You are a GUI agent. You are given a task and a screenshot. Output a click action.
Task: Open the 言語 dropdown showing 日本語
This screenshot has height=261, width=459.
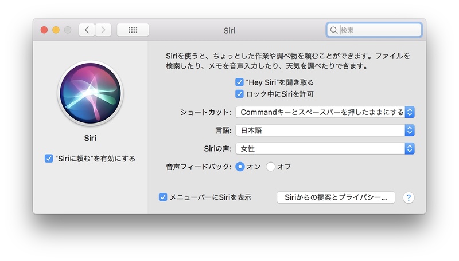pos(325,130)
